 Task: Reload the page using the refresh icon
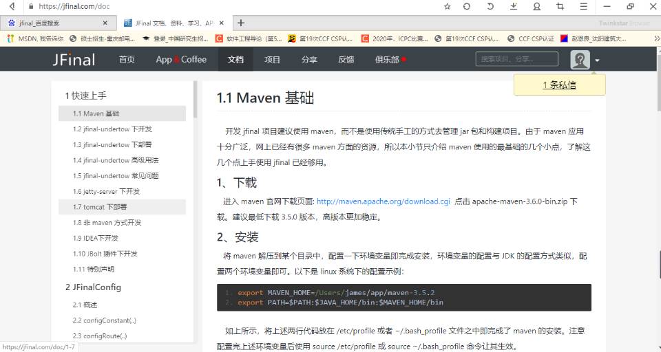pyautogui.click(x=467, y=6)
